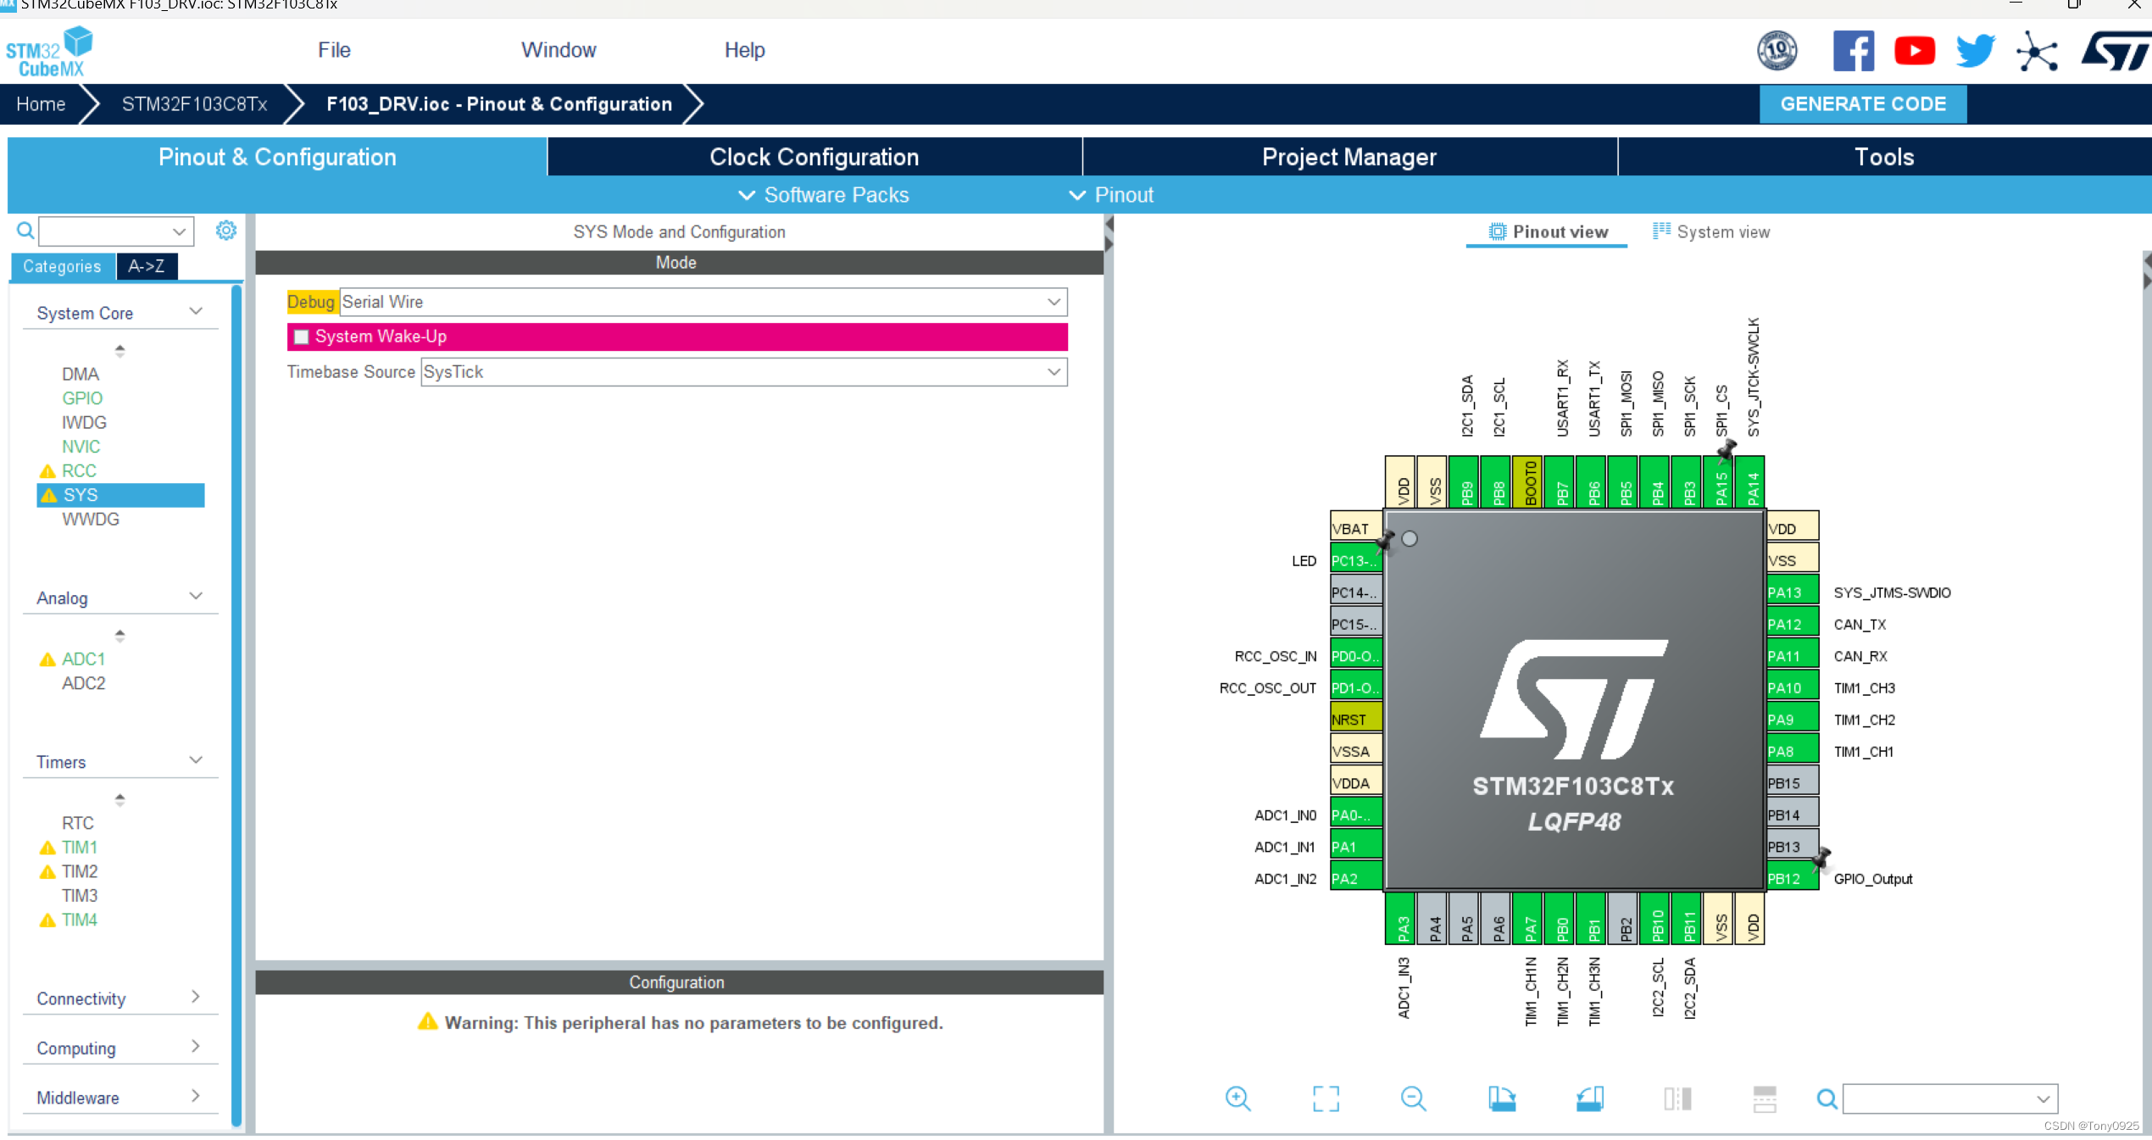Viewport: 2152px width, 1140px height.
Task: Open the Twitter bird icon link
Action: 1976,51
